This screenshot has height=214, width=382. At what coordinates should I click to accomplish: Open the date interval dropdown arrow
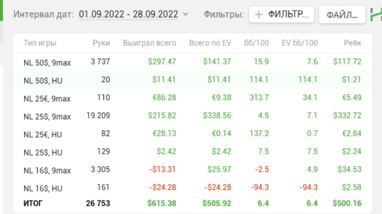(186, 15)
